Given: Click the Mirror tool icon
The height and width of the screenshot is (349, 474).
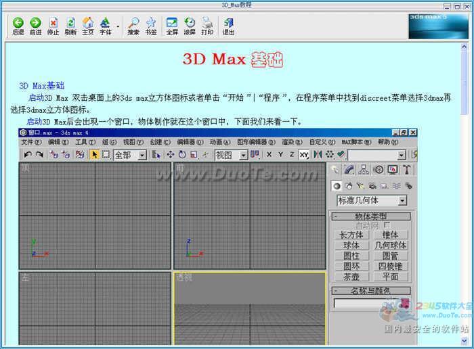Looking at the screenshot, I should click(x=318, y=155).
